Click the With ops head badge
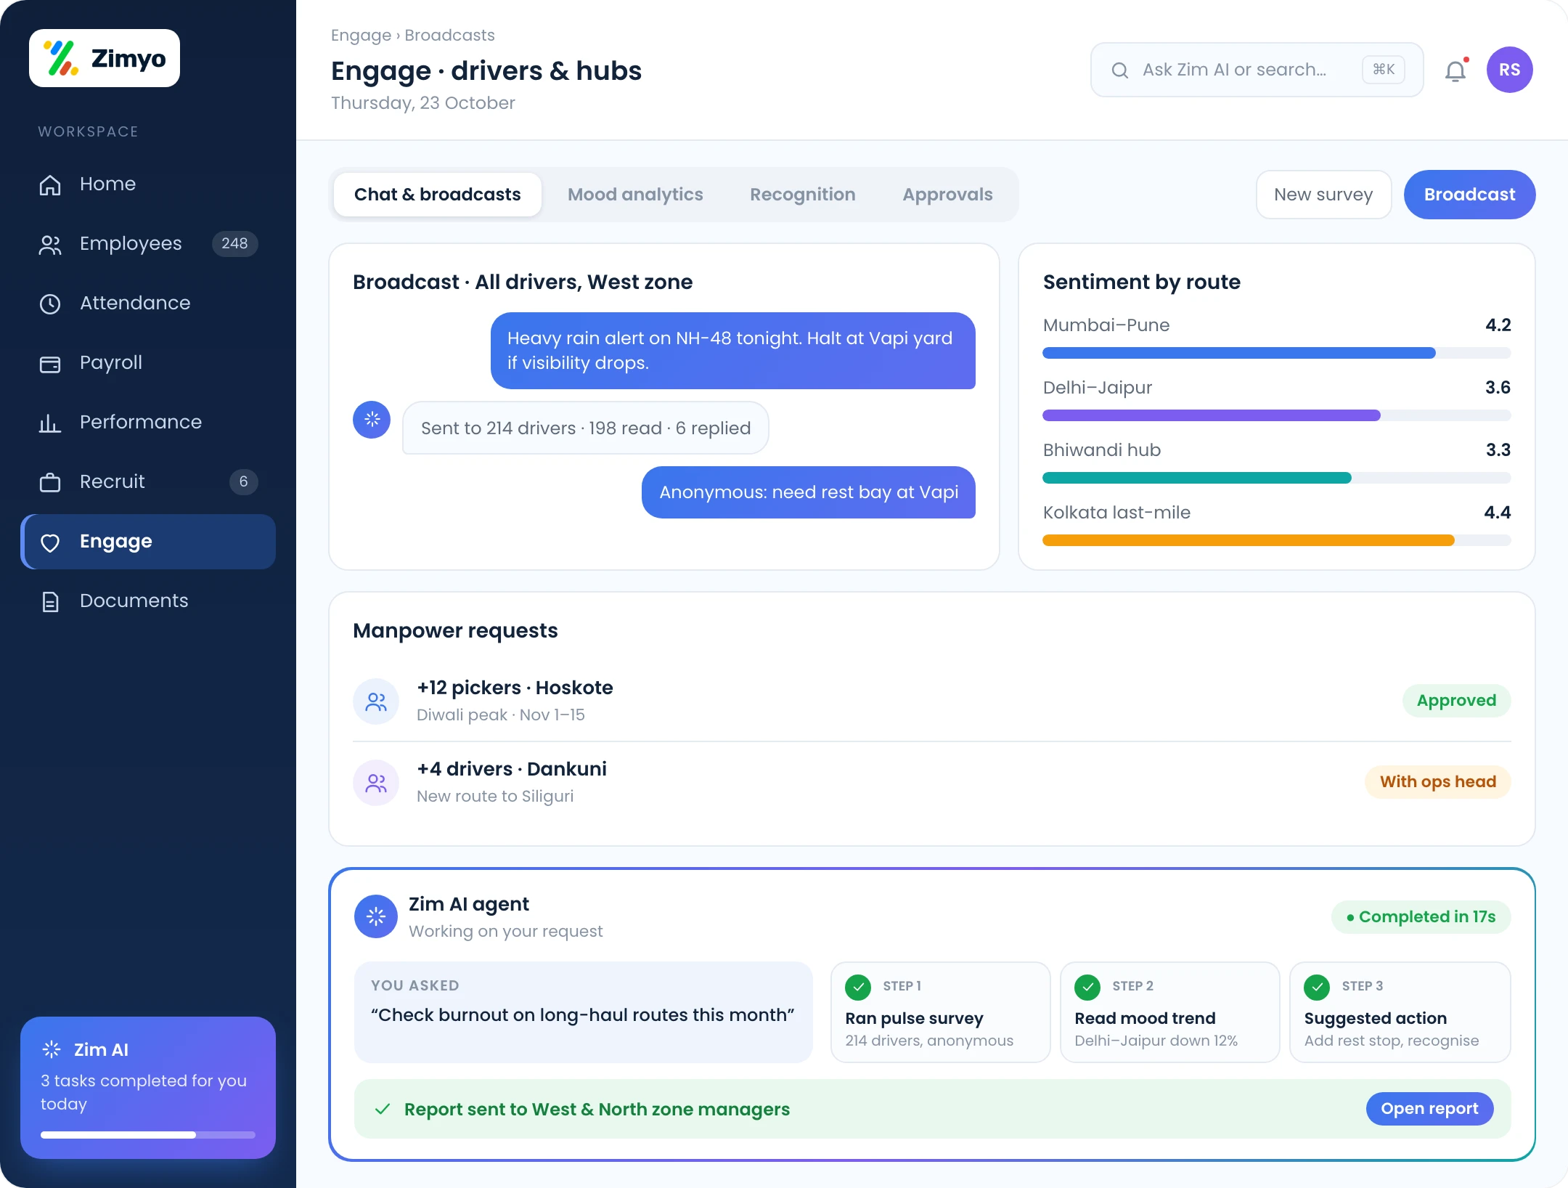This screenshot has width=1568, height=1188. (1437, 782)
